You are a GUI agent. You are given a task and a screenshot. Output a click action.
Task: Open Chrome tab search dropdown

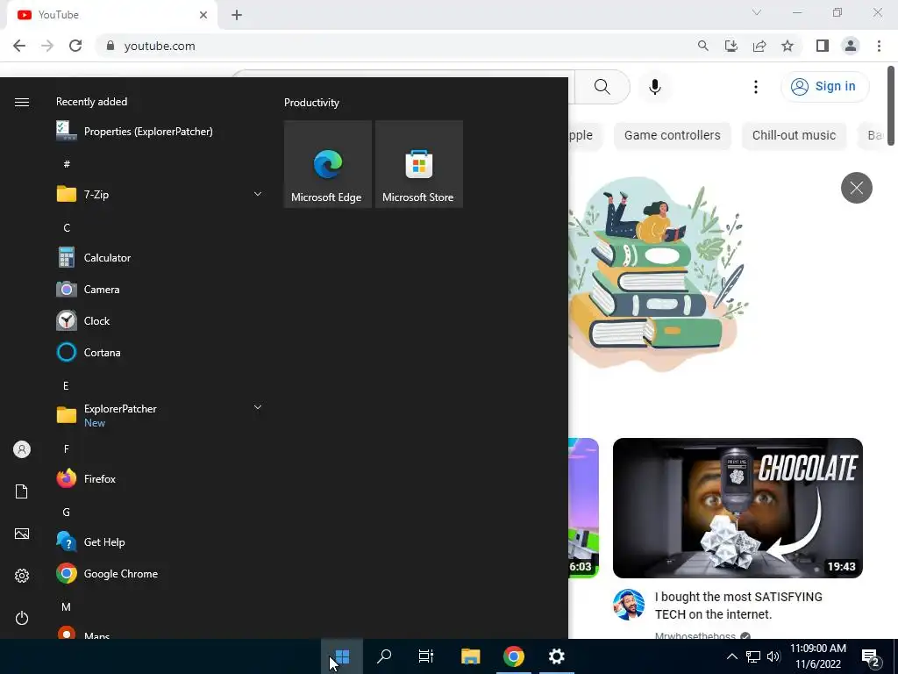pos(757,12)
